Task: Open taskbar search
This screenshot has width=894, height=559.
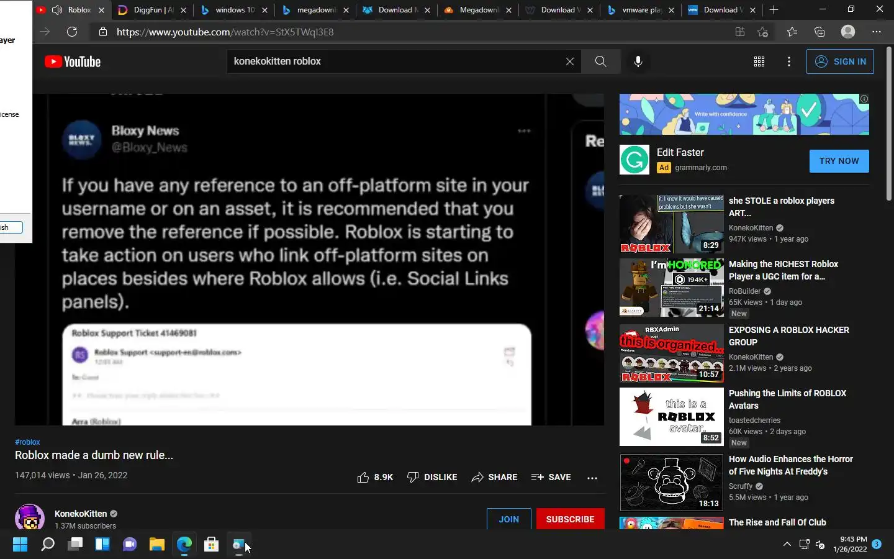Action: click(x=47, y=545)
